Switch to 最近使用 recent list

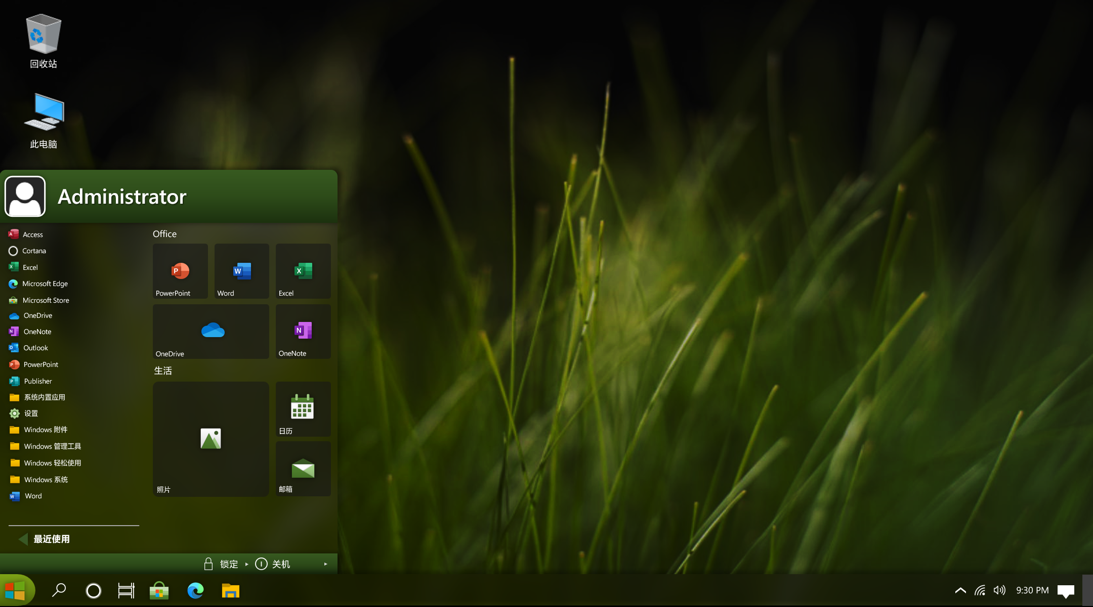(51, 539)
